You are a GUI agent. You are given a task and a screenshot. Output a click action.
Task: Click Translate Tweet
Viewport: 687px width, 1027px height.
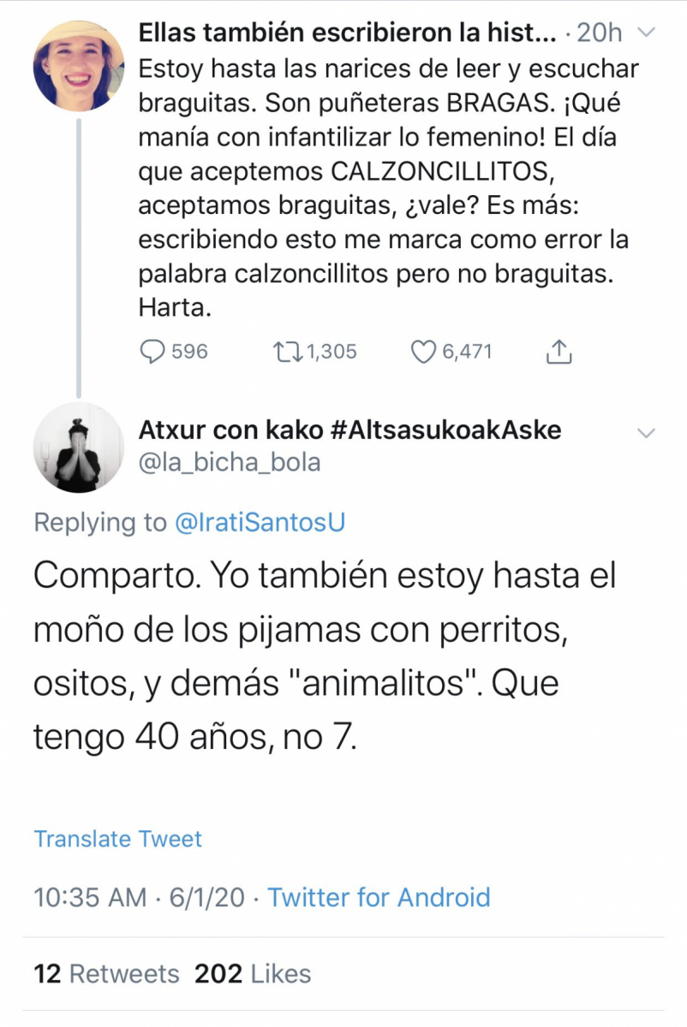pos(118,838)
